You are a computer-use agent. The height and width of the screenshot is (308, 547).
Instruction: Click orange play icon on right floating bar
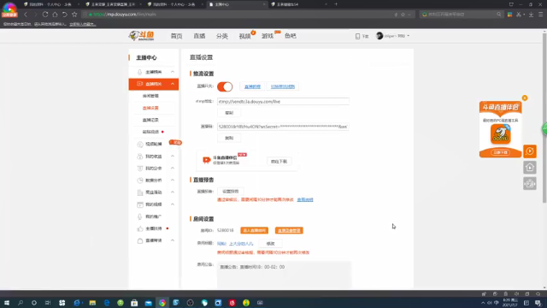pyautogui.click(x=530, y=151)
